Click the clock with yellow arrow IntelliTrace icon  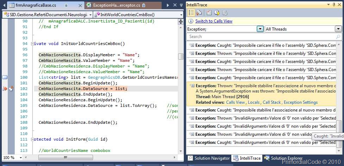tap(217, 13)
